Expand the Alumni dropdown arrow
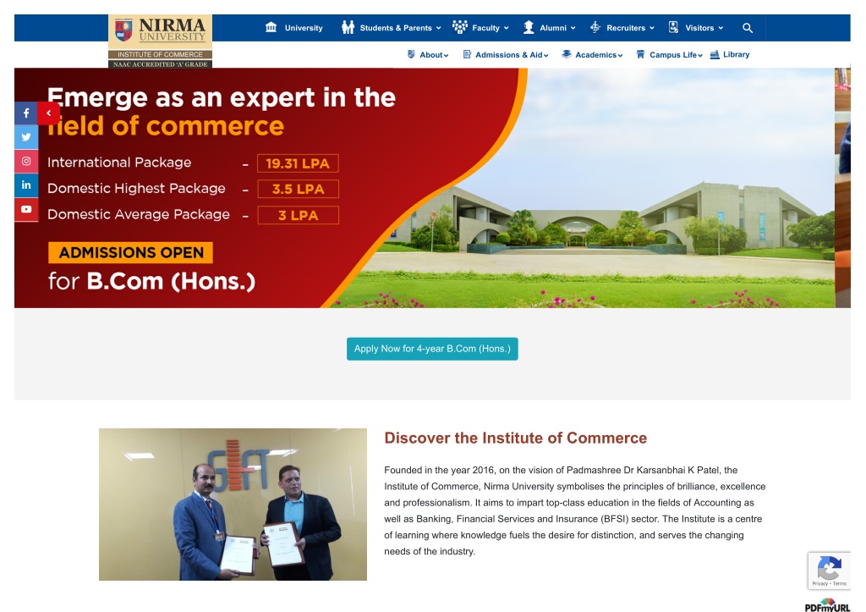The height and width of the screenshot is (612, 866). pyautogui.click(x=573, y=28)
